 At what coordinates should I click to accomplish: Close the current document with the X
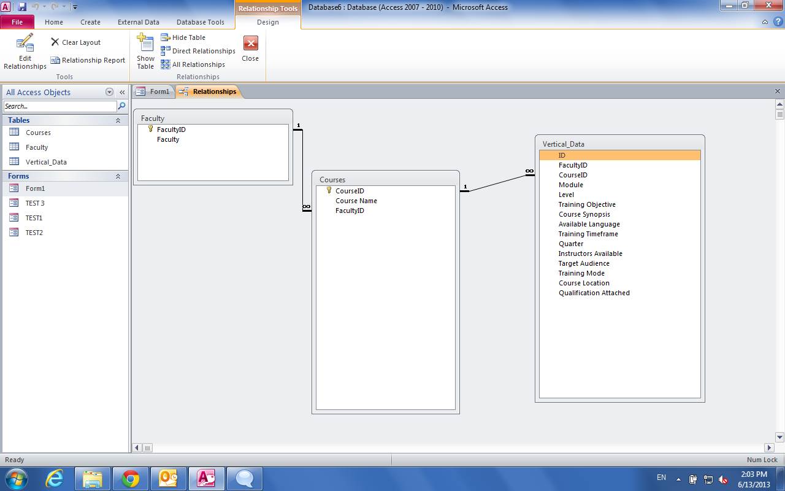pyautogui.click(x=778, y=91)
